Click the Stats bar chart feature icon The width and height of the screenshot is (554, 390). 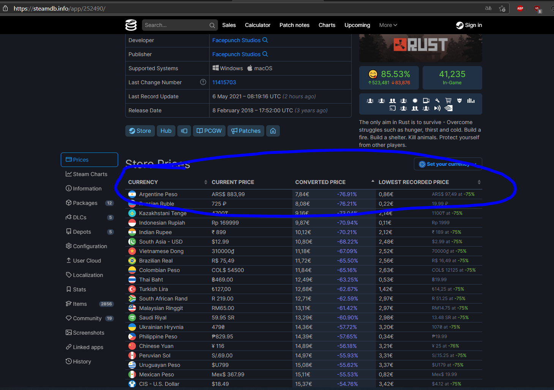[471, 101]
